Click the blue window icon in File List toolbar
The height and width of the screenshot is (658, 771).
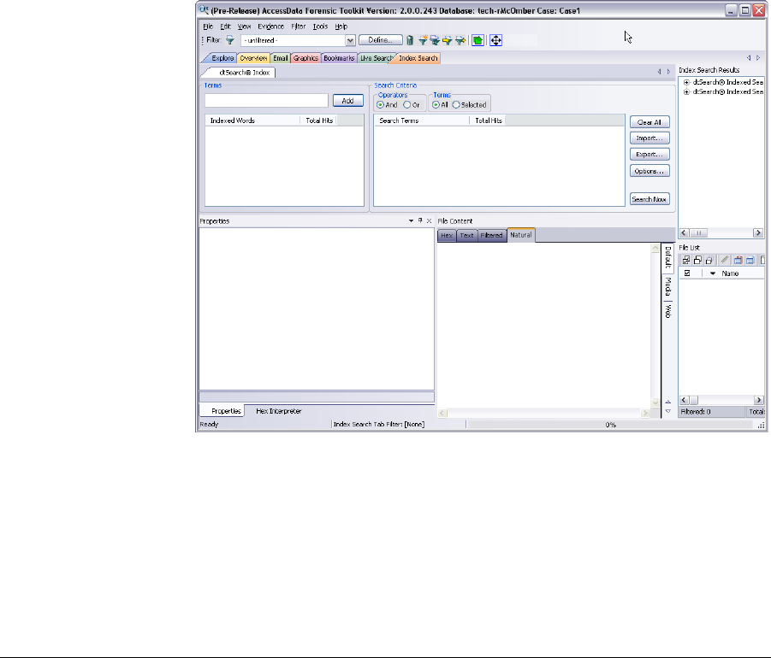(x=750, y=261)
